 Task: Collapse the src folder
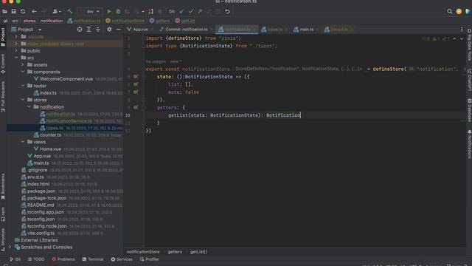[16, 58]
